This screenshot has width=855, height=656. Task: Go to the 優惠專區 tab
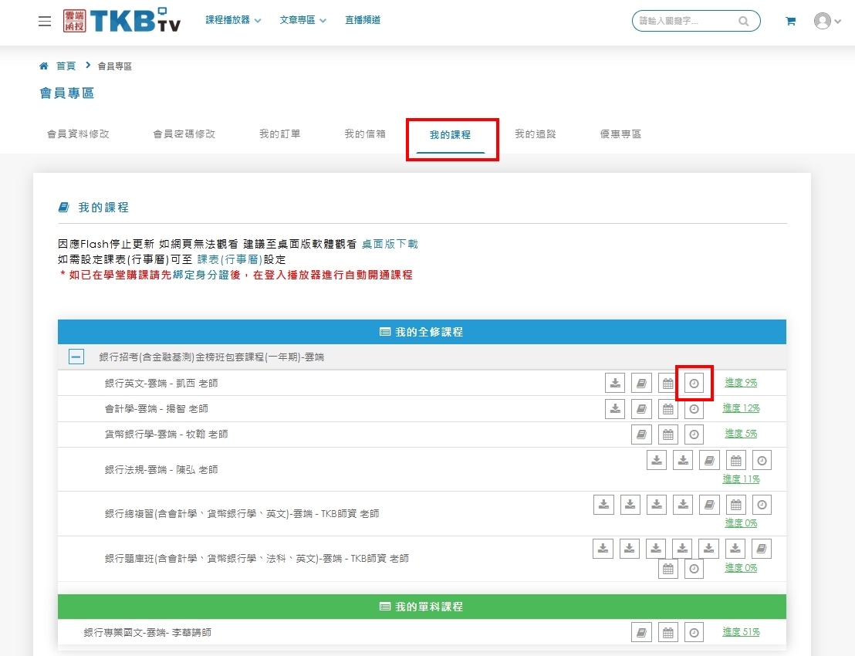[x=620, y=134]
